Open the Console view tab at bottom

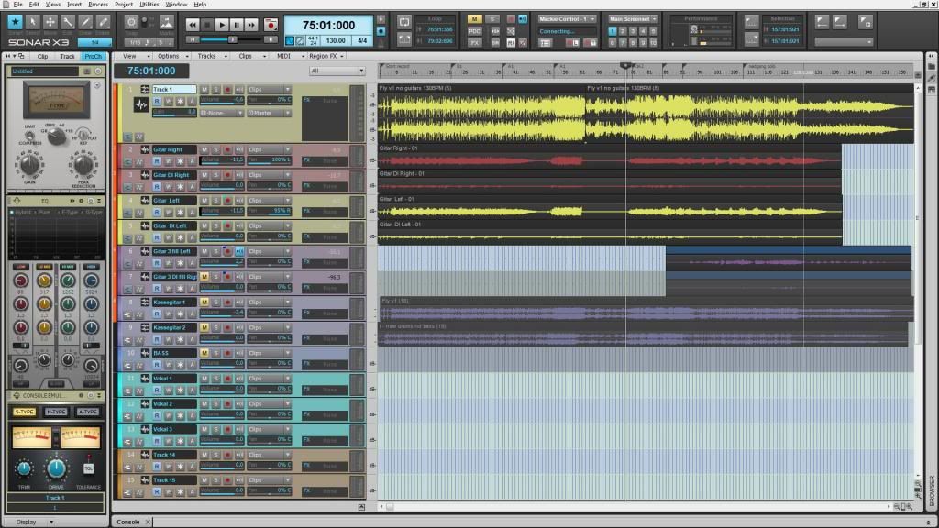[127, 522]
